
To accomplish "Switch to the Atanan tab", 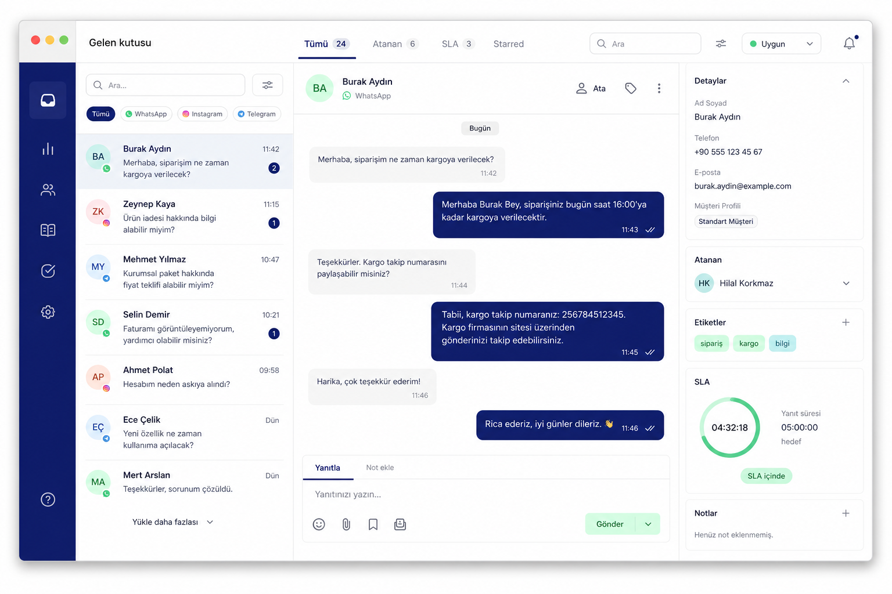I will click(x=395, y=44).
